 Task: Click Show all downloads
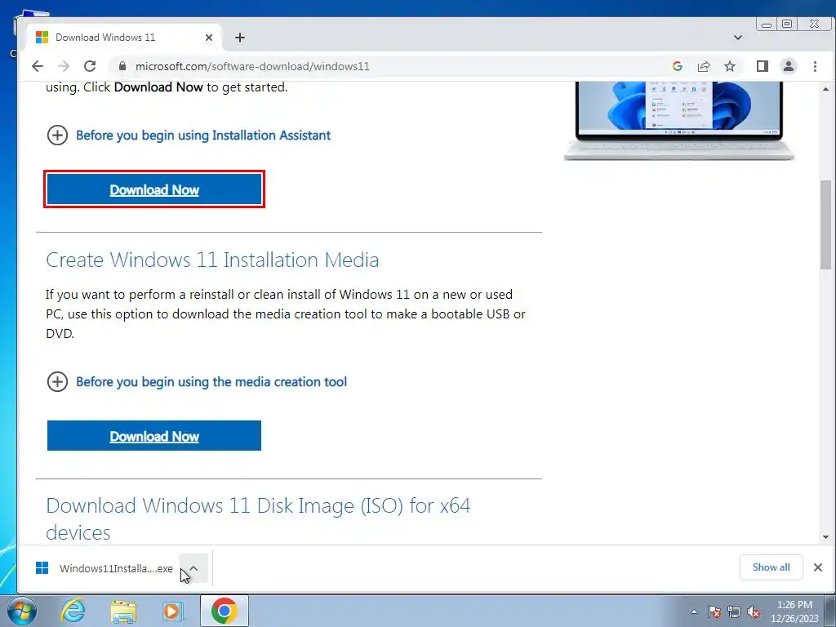(x=771, y=567)
